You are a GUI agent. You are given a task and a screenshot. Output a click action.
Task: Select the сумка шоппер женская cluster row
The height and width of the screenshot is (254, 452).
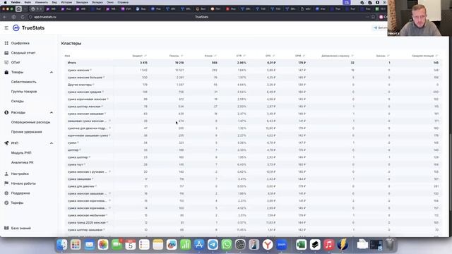point(253,107)
